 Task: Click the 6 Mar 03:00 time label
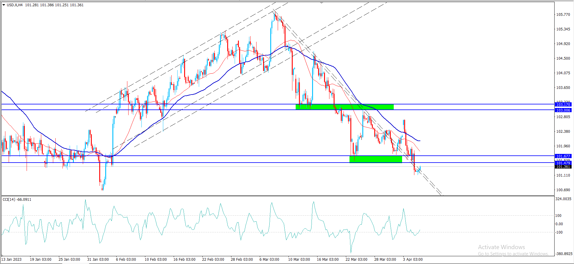[269, 259]
